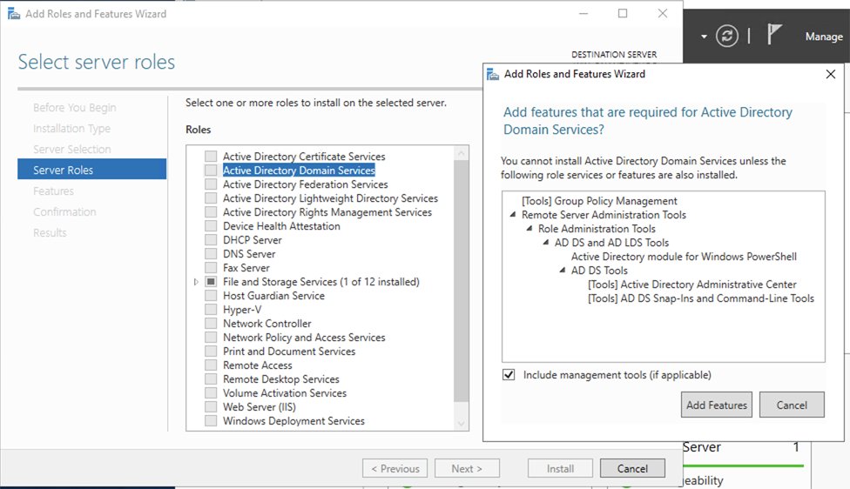Enable the Hyper-V role checkbox
The height and width of the screenshot is (489, 850).
tap(211, 310)
